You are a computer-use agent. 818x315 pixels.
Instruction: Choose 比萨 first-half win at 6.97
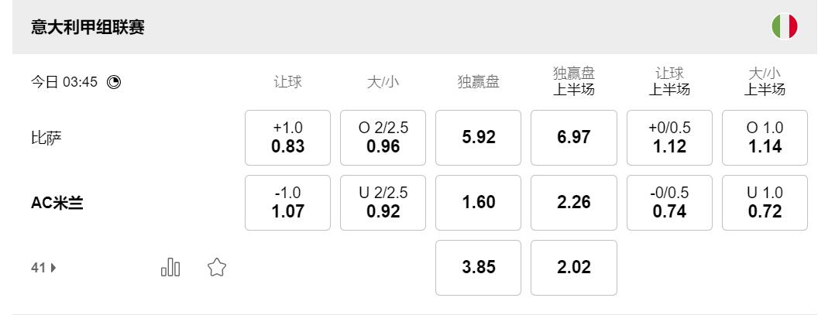coord(573,138)
